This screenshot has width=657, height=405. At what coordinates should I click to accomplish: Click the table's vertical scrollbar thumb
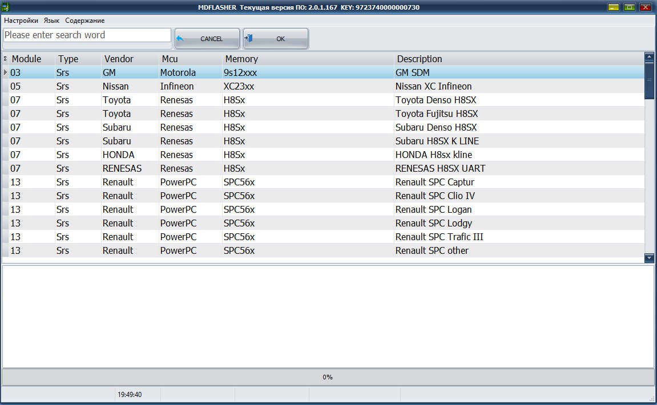(649, 80)
